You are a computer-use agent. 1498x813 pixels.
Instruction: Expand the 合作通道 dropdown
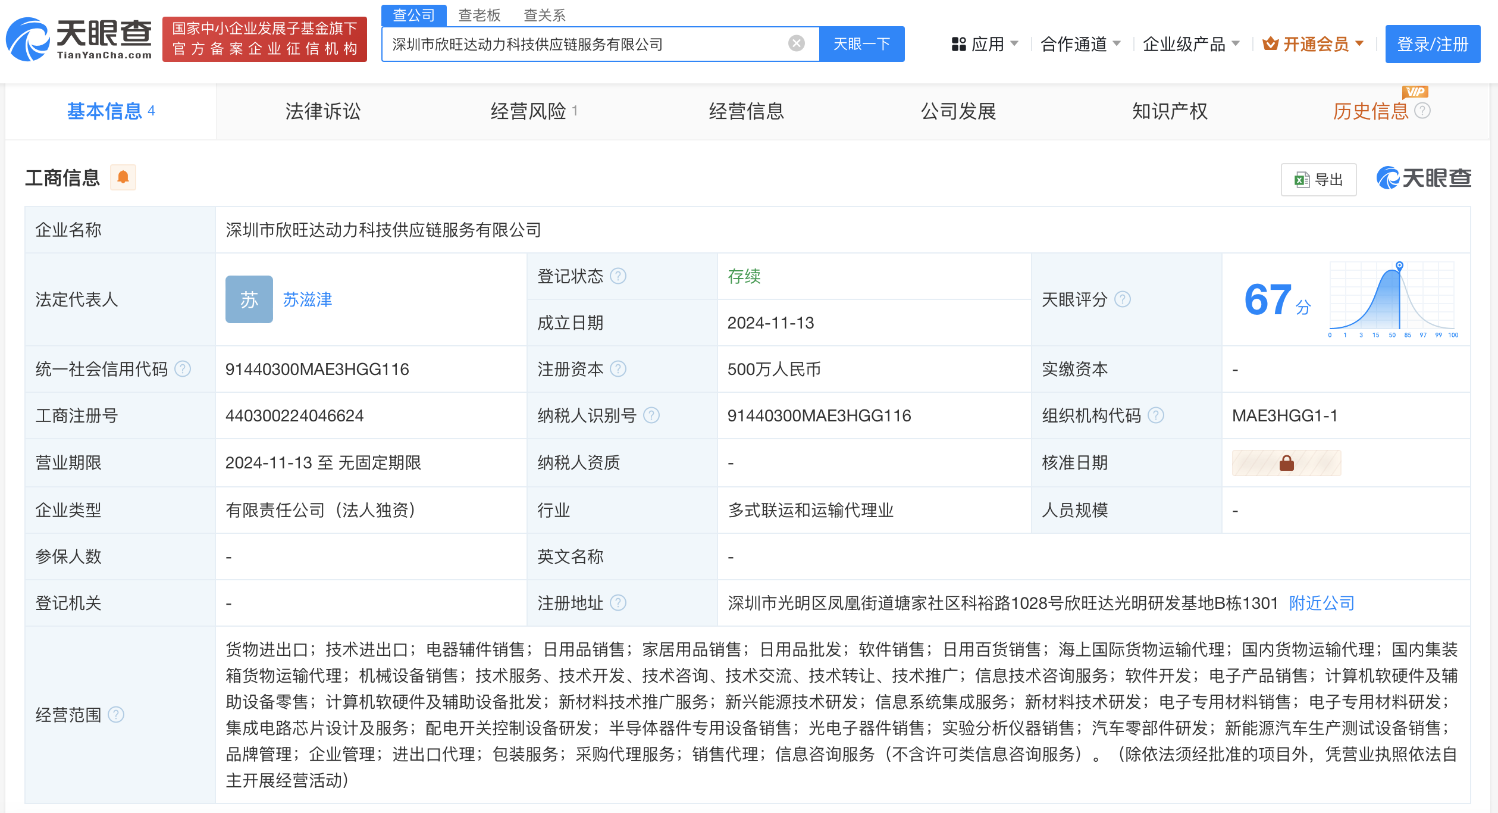(x=1080, y=44)
